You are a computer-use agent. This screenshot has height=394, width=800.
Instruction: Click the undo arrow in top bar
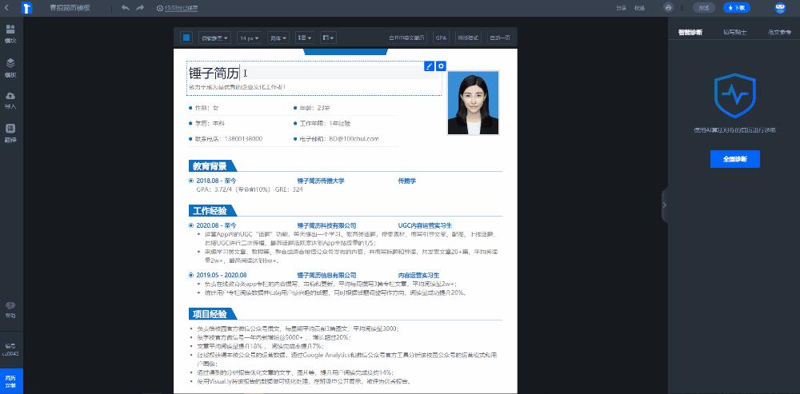click(x=126, y=7)
